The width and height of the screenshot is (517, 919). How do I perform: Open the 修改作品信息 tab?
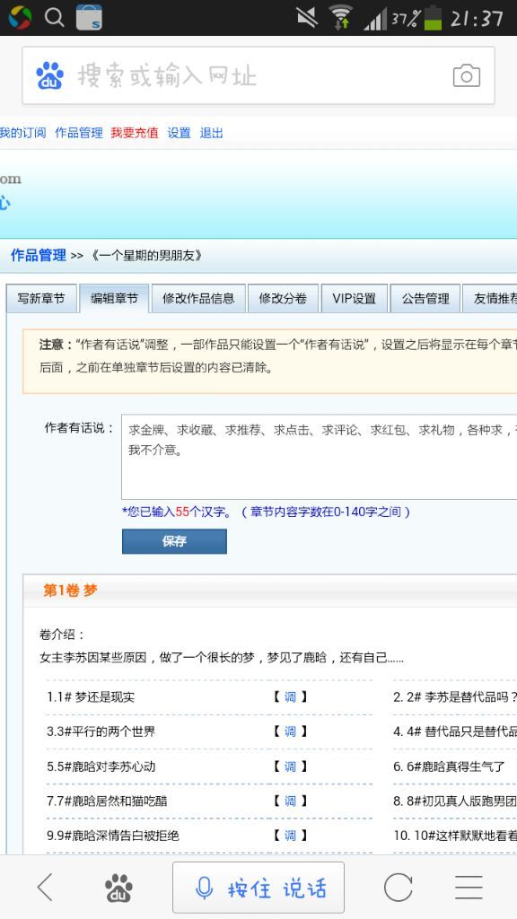(198, 298)
